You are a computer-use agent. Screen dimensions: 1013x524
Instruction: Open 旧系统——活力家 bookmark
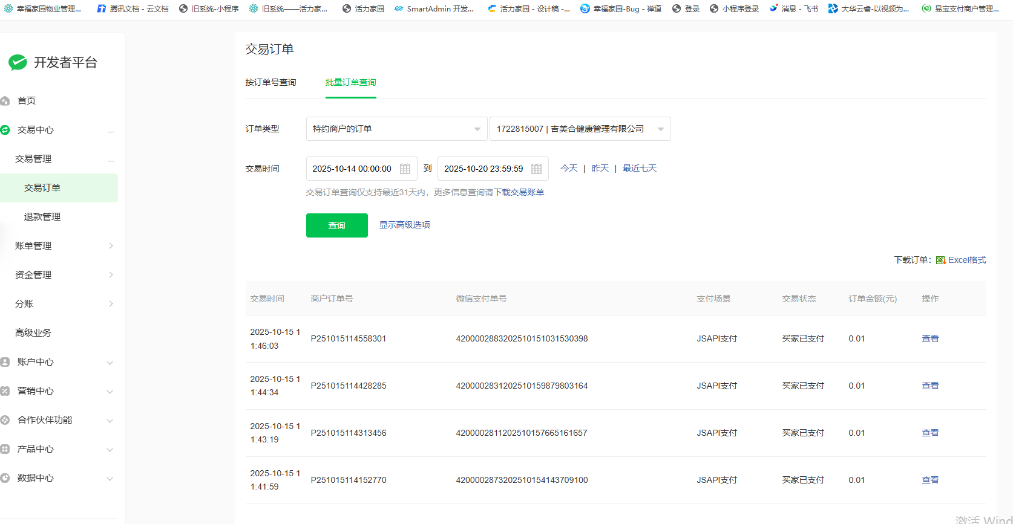pyautogui.click(x=289, y=8)
